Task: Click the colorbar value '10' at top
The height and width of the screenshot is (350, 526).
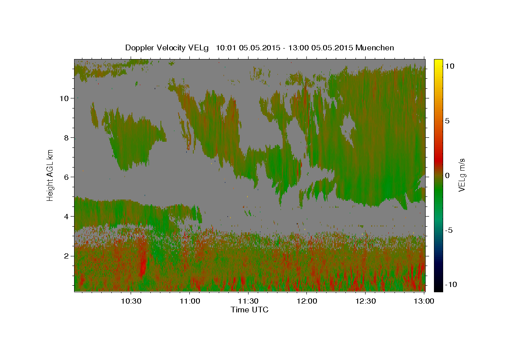Action: tap(450, 66)
